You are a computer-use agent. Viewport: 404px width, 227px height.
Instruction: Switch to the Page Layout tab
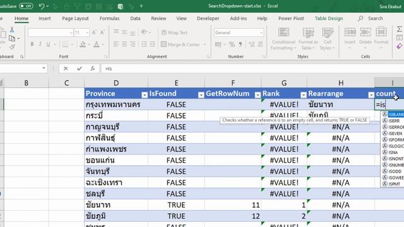tap(75, 18)
